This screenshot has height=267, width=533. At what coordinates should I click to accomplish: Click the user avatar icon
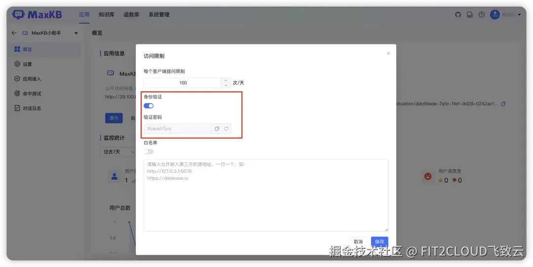[x=495, y=15]
